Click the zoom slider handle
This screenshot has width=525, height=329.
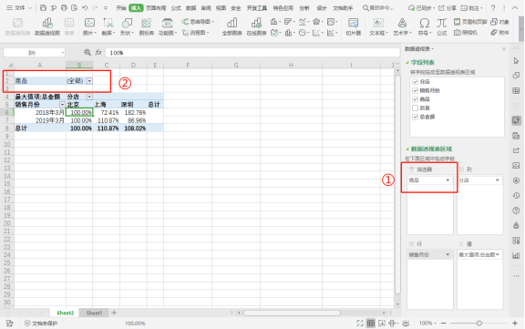(479, 324)
